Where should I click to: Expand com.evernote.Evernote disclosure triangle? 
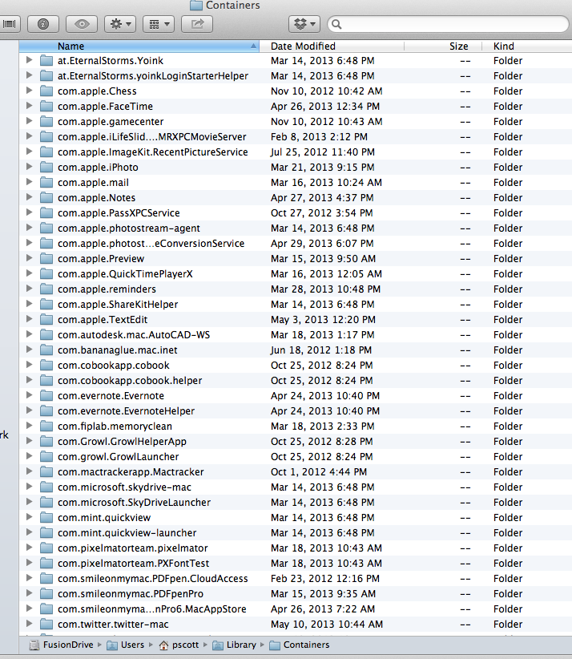pos(29,395)
